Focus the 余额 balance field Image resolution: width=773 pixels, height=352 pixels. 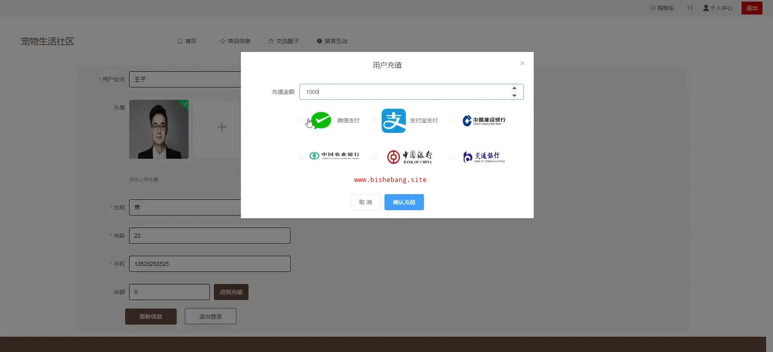tap(169, 292)
